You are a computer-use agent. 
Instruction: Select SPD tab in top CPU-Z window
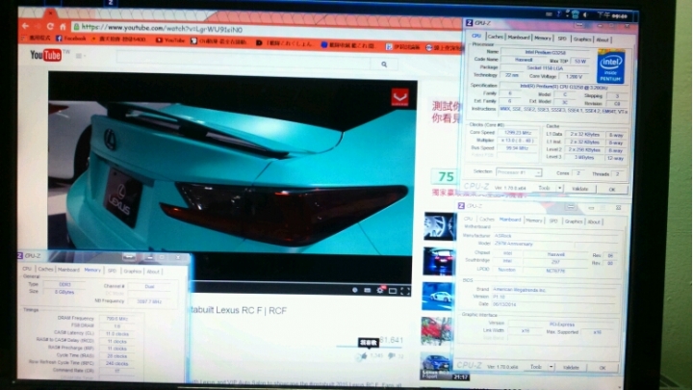(562, 39)
